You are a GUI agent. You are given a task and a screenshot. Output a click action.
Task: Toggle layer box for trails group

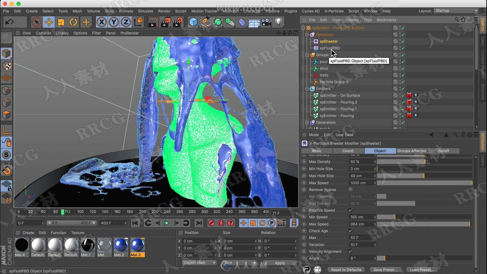[395, 75]
